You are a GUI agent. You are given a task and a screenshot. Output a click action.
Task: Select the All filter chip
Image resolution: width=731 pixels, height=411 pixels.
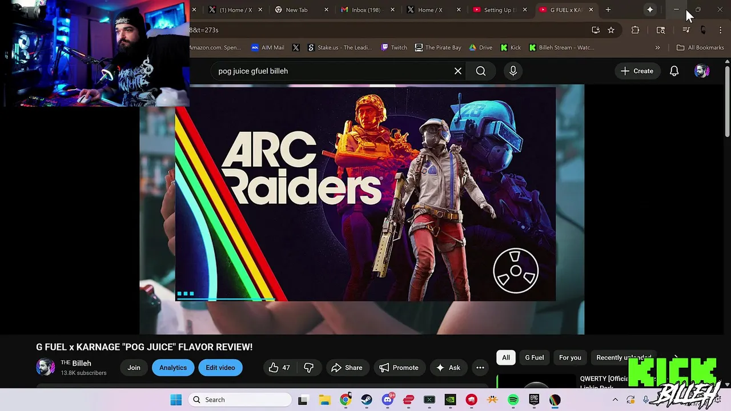506,357
